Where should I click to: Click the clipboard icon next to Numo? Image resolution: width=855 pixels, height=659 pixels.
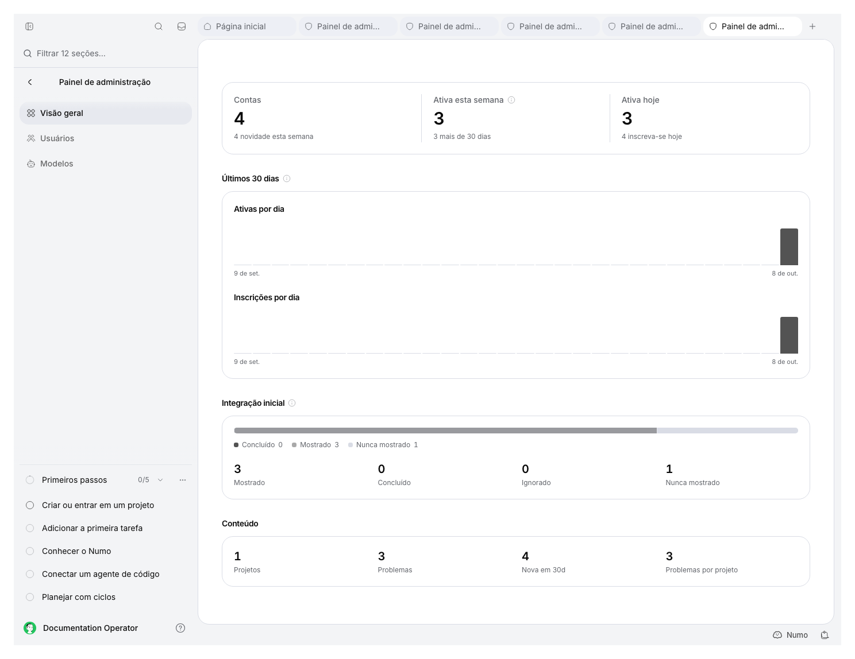pos(825,635)
